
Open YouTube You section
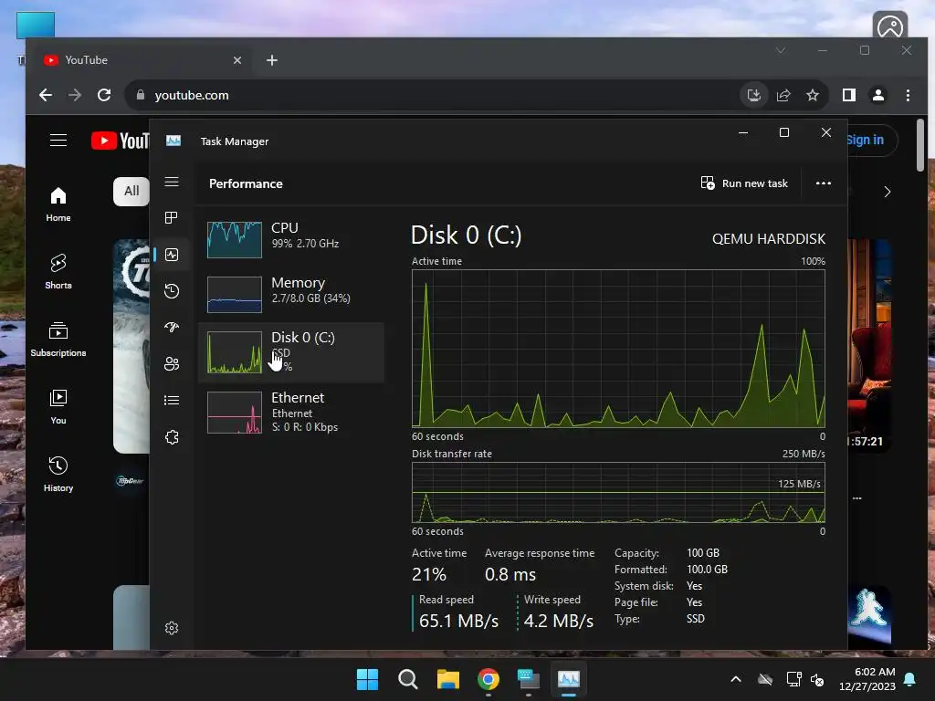(x=58, y=407)
